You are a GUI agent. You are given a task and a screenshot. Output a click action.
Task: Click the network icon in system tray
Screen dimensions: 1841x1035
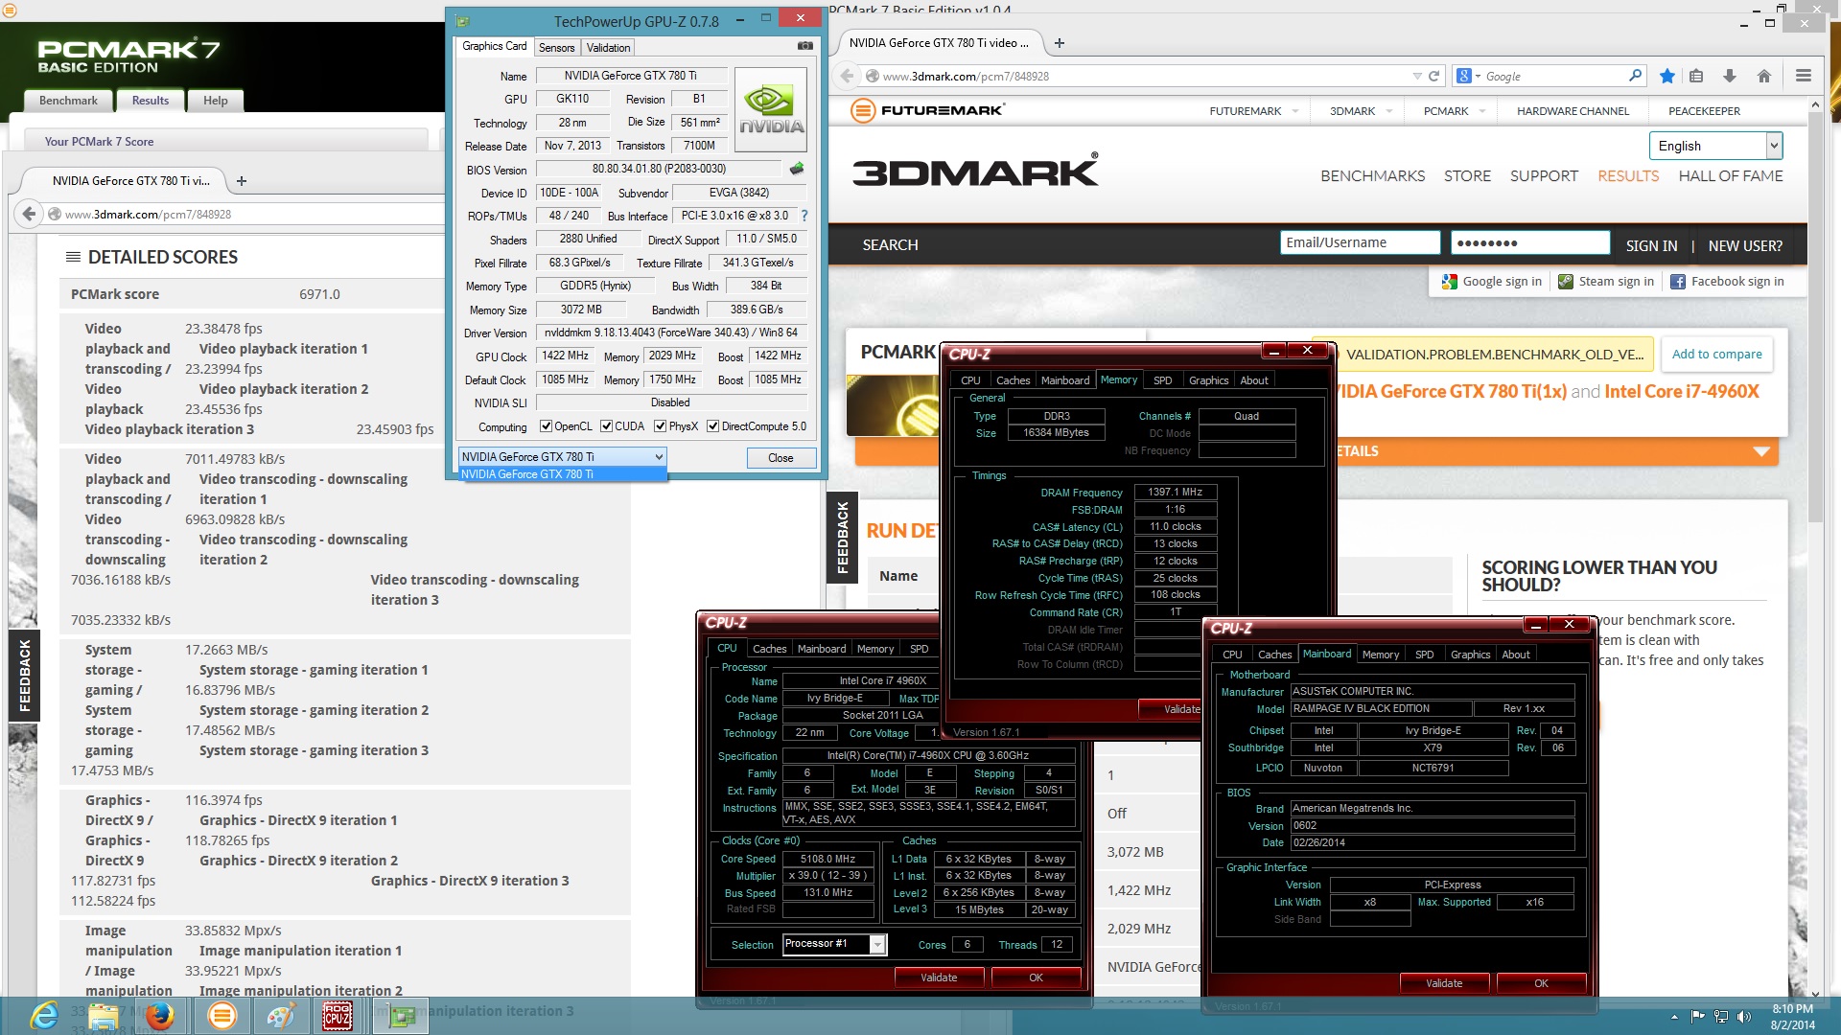point(1721,1016)
